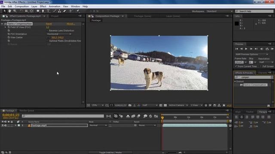
Task: Open the File menu
Action: pos(3,6)
